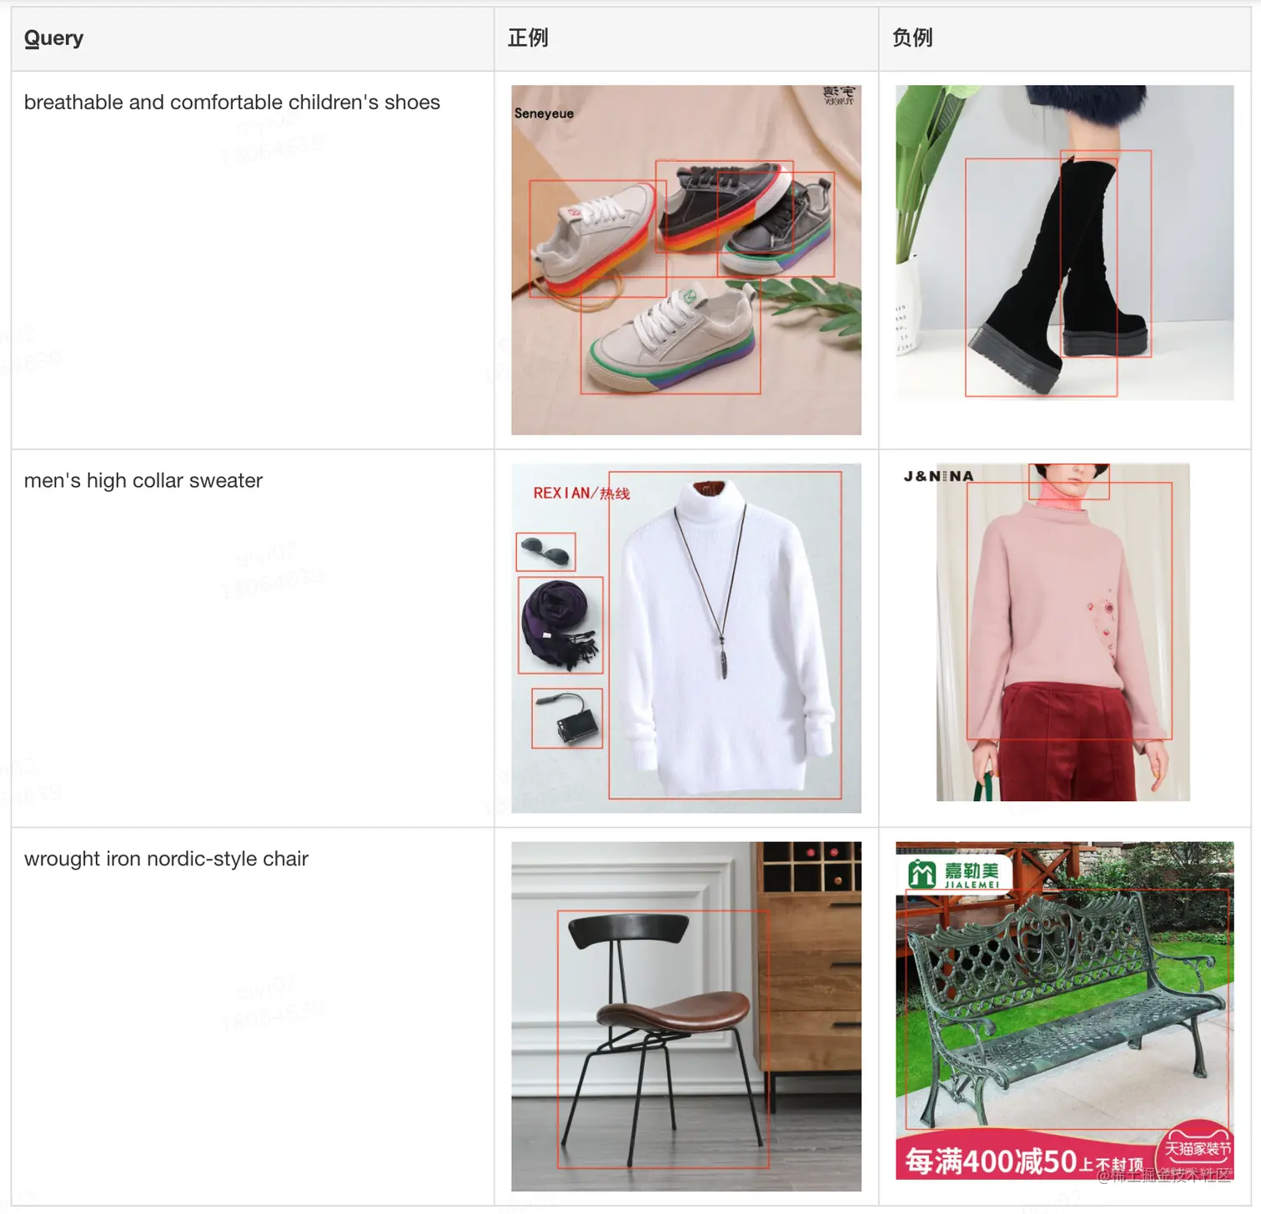1261x1214 pixels.
Task: Open the black chair with leather seat image
Action: click(686, 1016)
